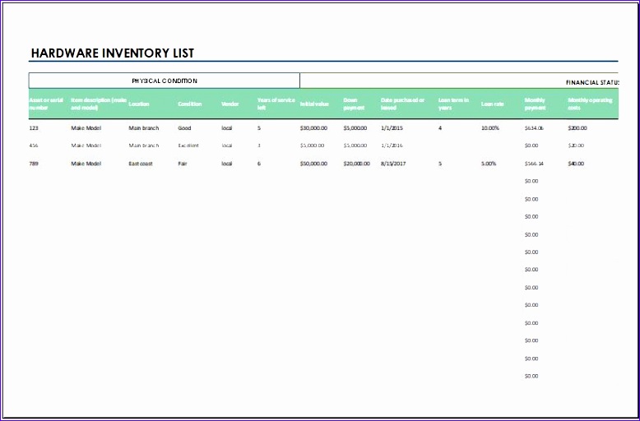
Task: Select down payment '$5,000.00' for asset 123
Action: (x=355, y=128)
